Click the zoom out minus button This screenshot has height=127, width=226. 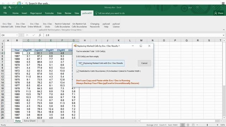[197, 125]
